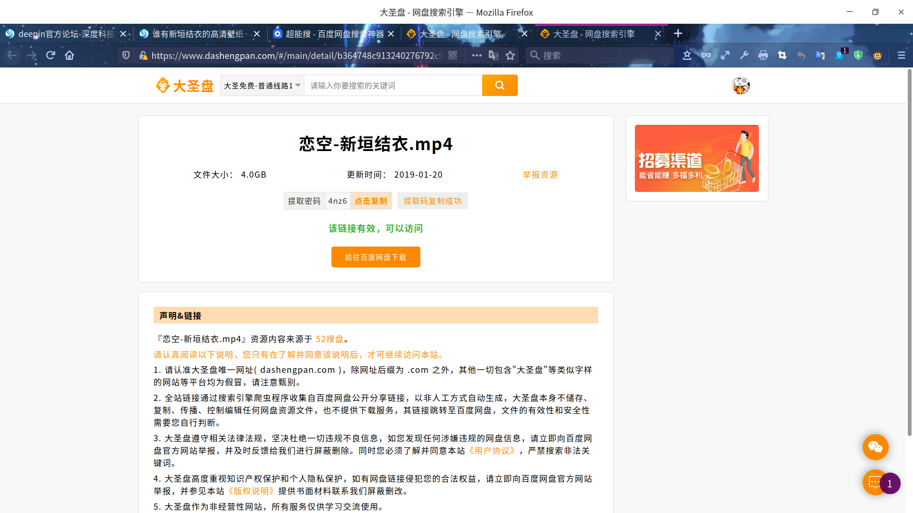Bookmark this page with the star icon
The image size is (913, 513).
click(510, 56)
